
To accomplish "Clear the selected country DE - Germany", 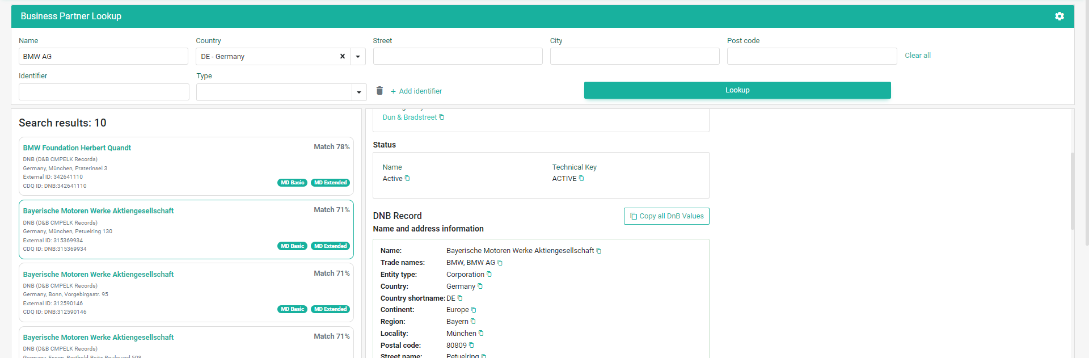I will (x=342, y=56).
